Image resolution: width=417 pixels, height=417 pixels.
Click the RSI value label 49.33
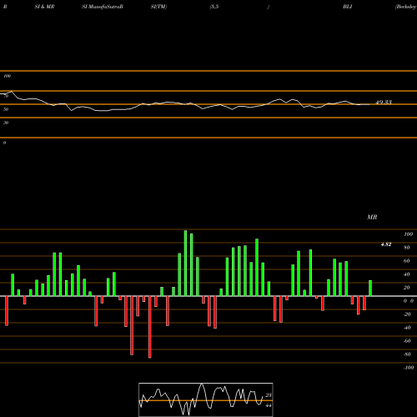[384, 103]
